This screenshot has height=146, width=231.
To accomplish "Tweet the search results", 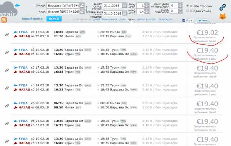I will (x=203, y=21).
